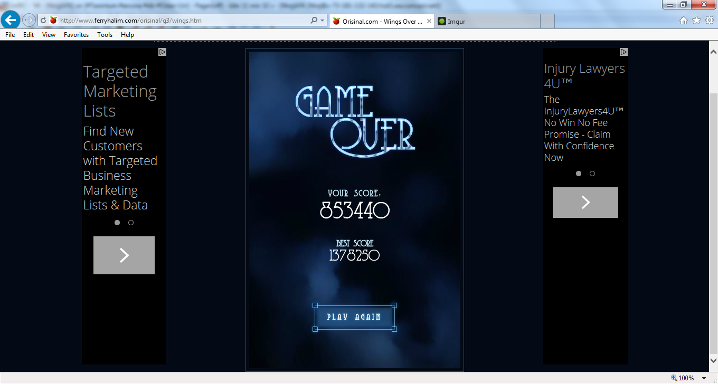Open the Tools menu
This screenshot has width=718, height=384.
(x=105, y=35)
